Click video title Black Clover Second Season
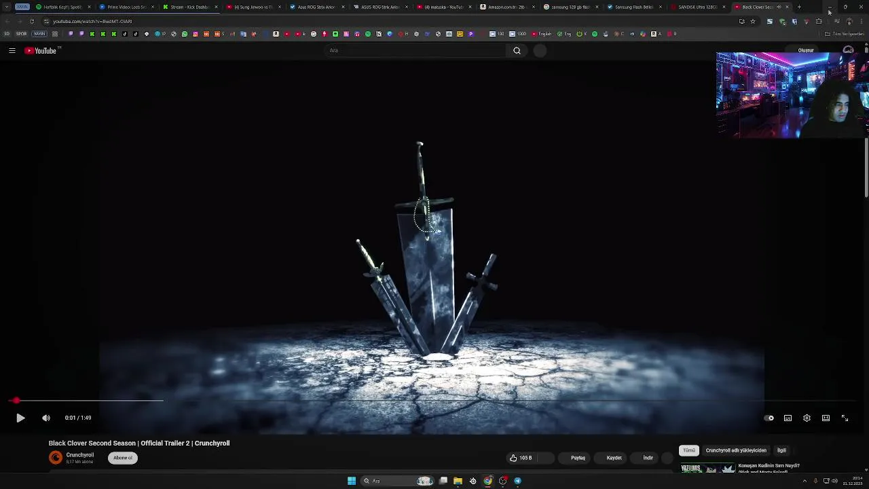869x489 pixels. [139, 443]
